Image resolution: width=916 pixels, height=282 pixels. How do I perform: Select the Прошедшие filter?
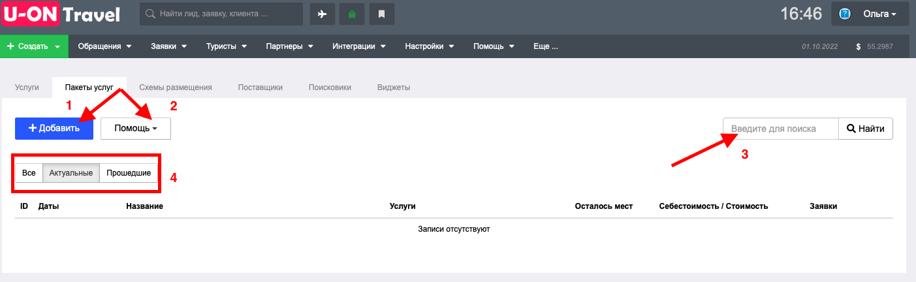(129, 173)
